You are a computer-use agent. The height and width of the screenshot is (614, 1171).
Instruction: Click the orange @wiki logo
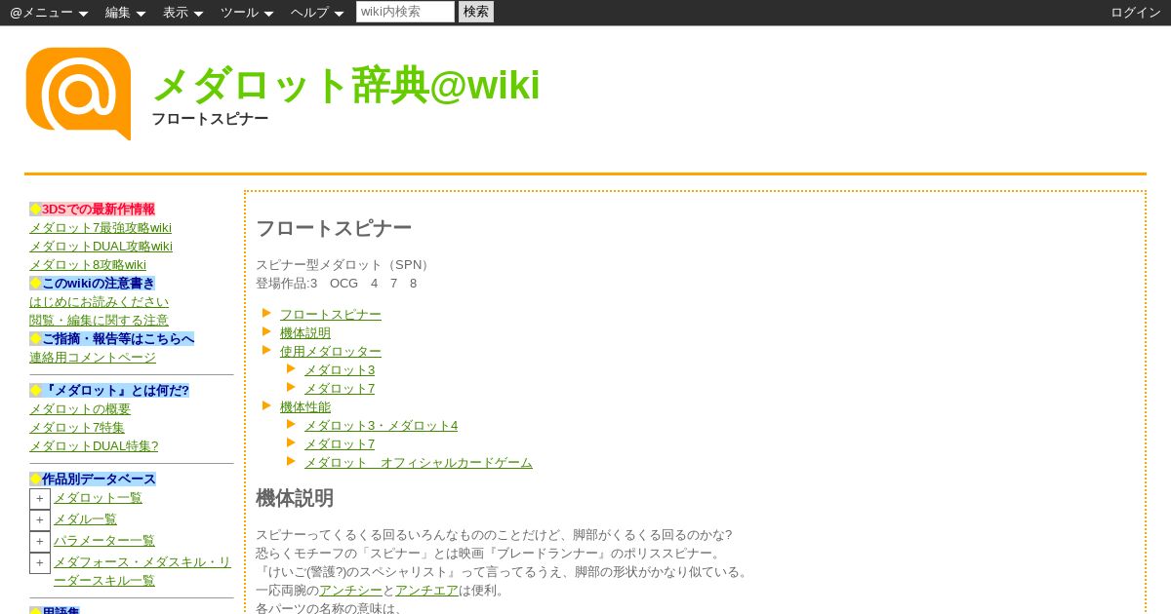point(78,94)
